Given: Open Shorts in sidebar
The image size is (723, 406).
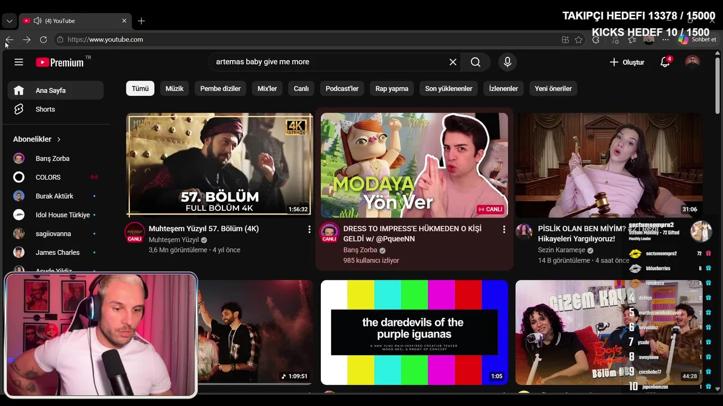Looking at the screenshot, I should 55,109.
